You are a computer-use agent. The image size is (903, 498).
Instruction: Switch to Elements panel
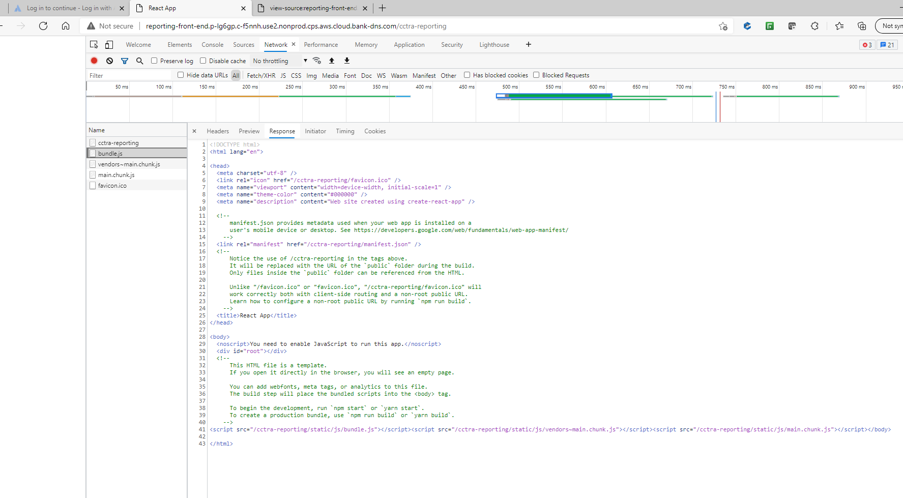[180, 45]
